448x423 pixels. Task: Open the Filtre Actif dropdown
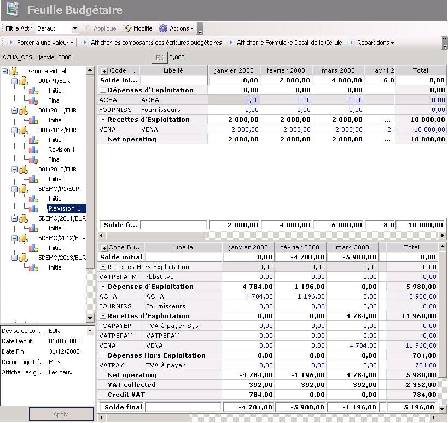pos(75,28)
